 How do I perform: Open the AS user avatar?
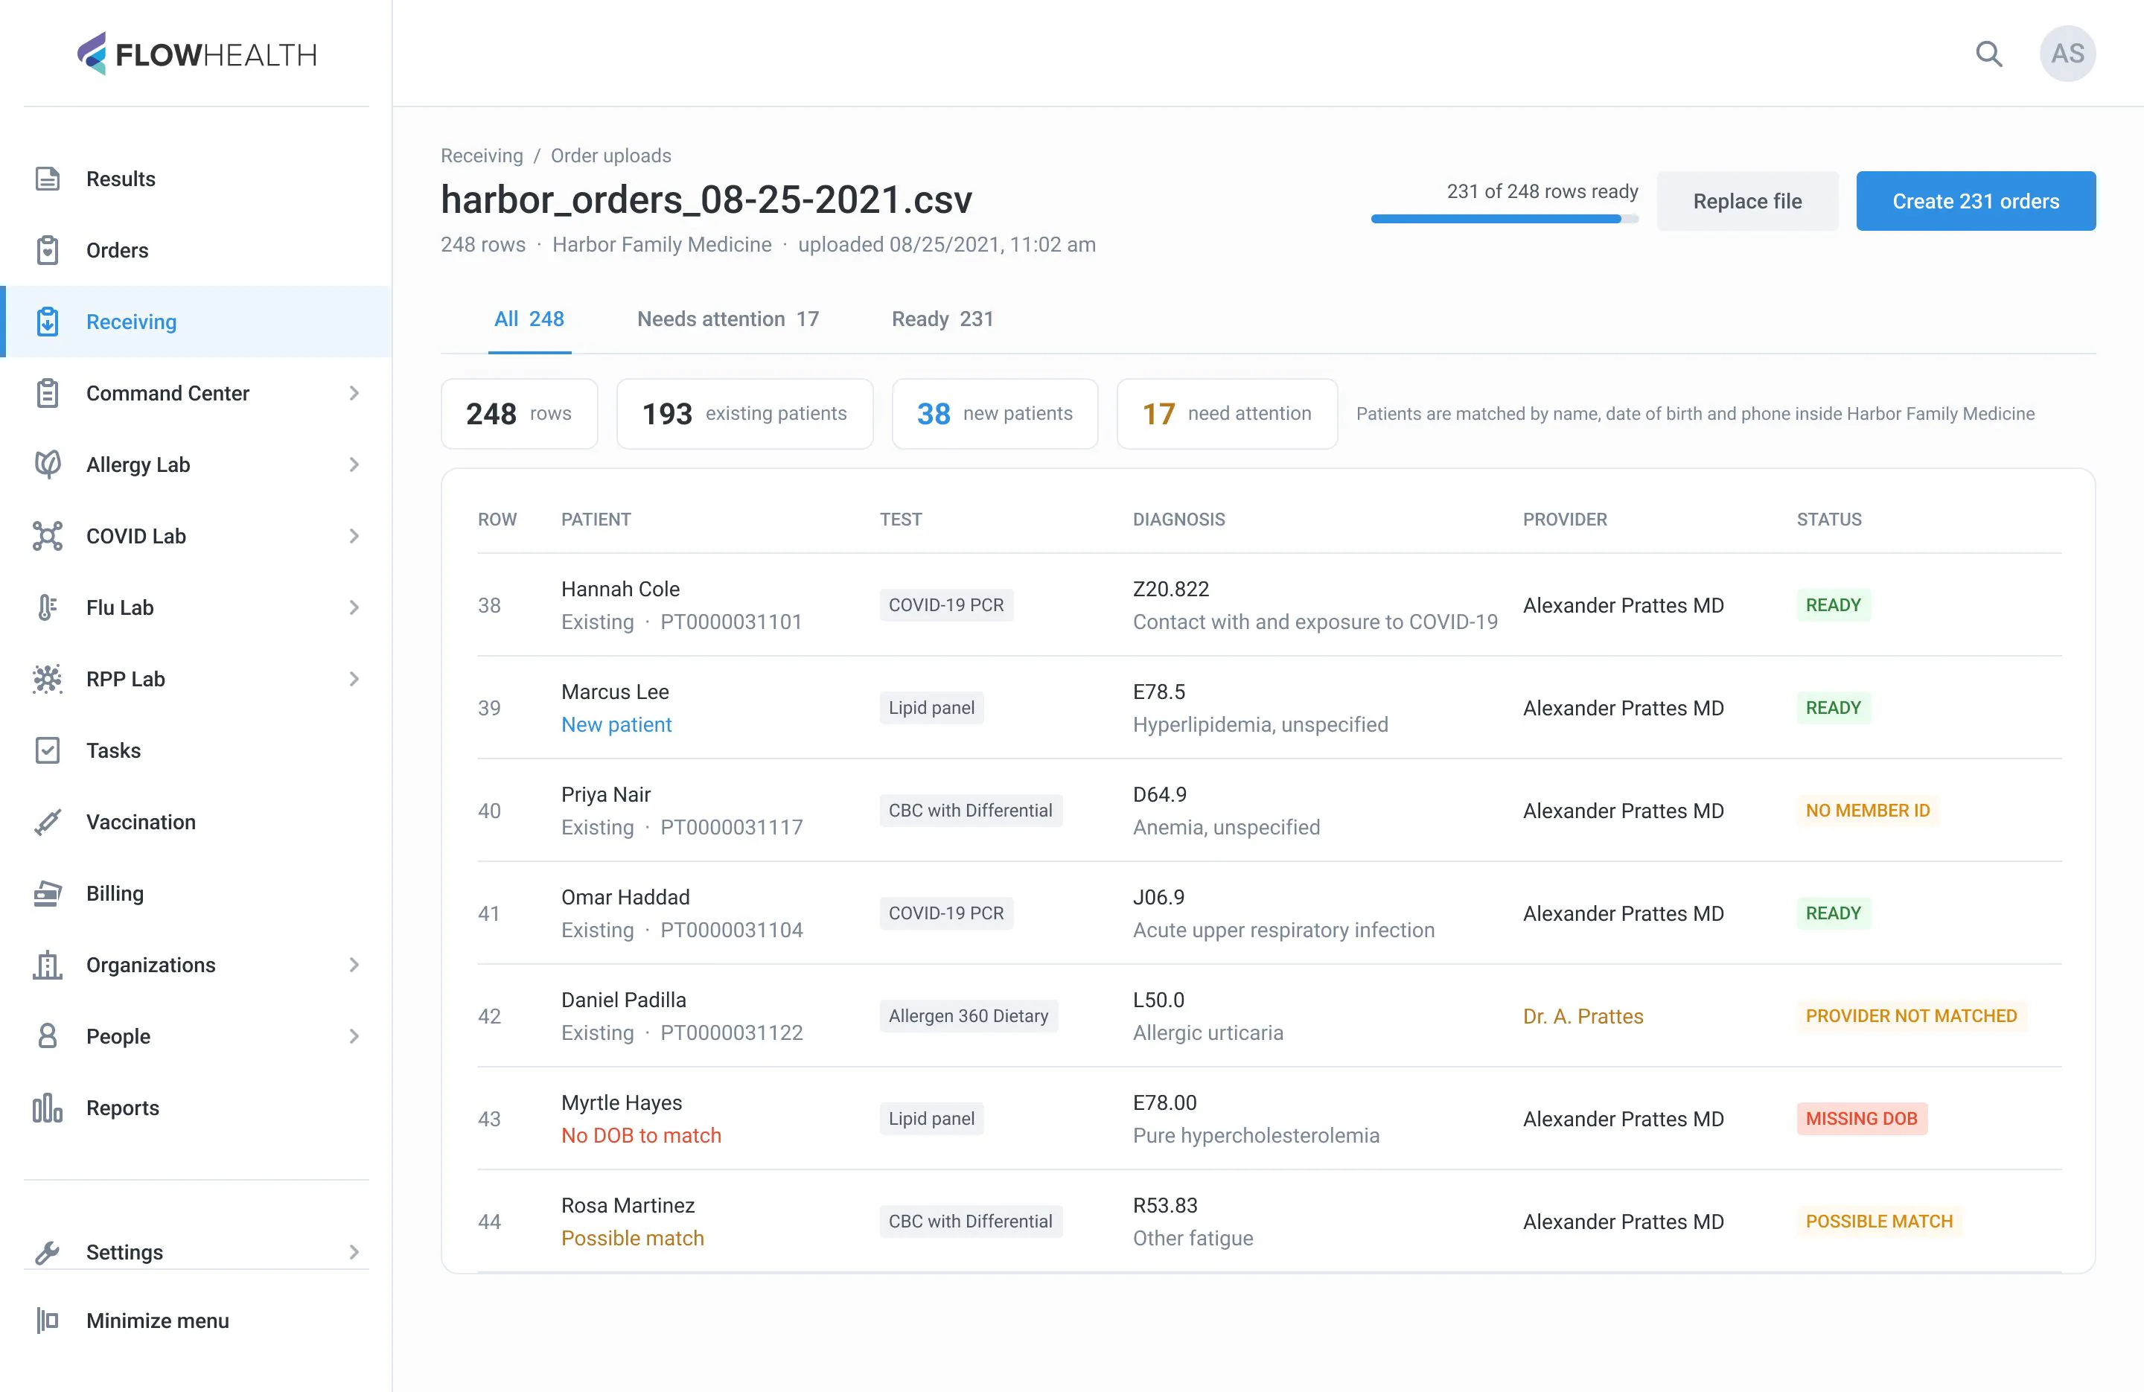click(x=2067, y=54)
